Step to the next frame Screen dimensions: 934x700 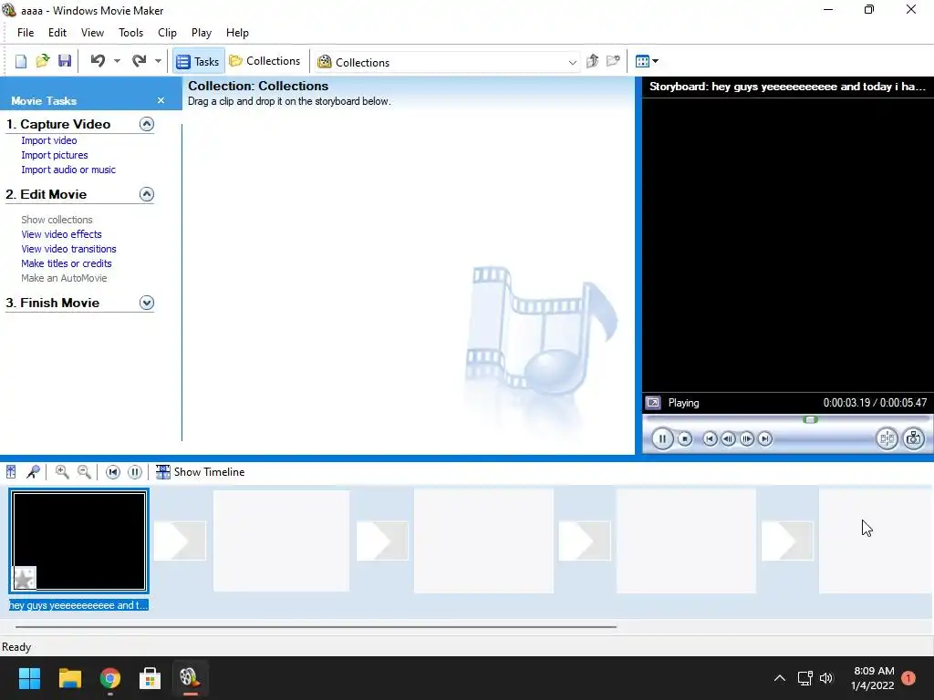pos(746,438)
